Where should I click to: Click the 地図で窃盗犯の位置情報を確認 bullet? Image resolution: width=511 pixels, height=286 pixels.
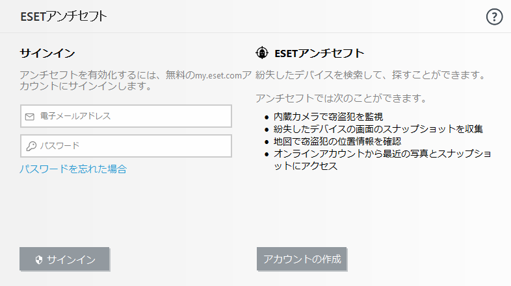(337, 141)
